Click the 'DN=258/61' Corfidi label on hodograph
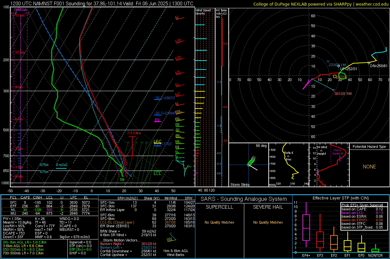This screenshot has width=390, height=259. point(378,66)
